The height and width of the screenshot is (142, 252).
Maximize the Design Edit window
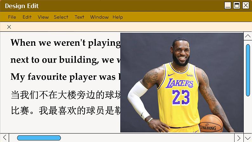[x=236, y=5]
